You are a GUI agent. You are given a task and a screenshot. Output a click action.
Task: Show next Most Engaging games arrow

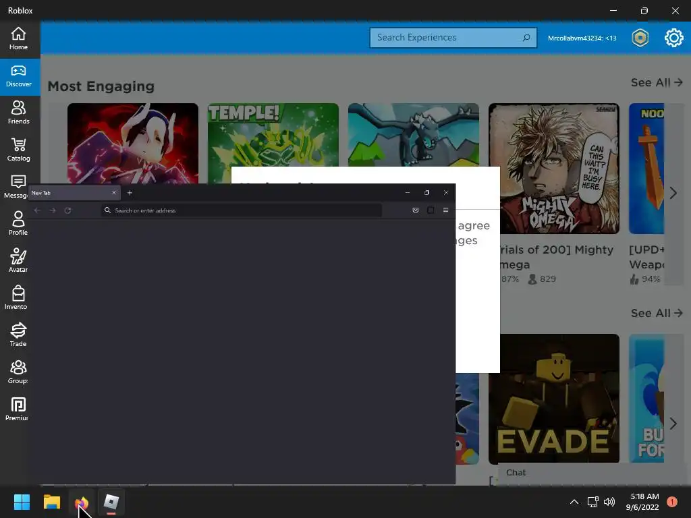pyautogui.click(x=673, y=193)
